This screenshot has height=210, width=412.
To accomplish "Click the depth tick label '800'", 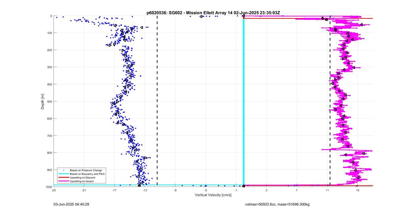I will [49, 153].
